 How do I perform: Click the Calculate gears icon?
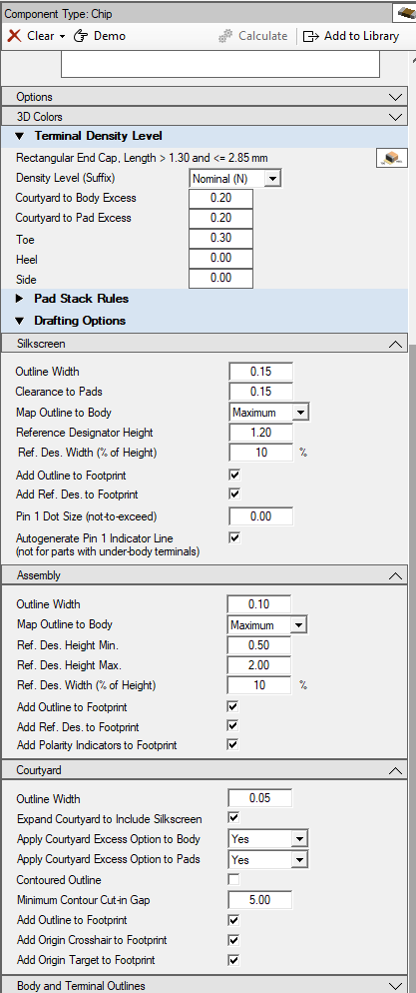(225, 36)
